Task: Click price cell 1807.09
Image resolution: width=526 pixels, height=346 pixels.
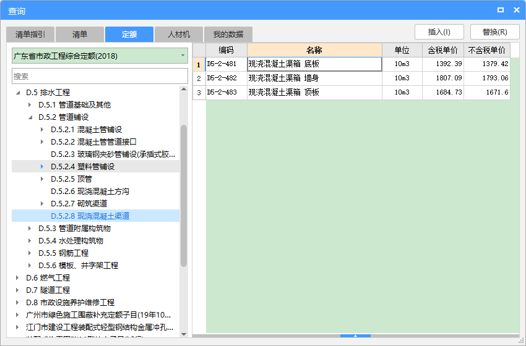Action: (443, 78)
